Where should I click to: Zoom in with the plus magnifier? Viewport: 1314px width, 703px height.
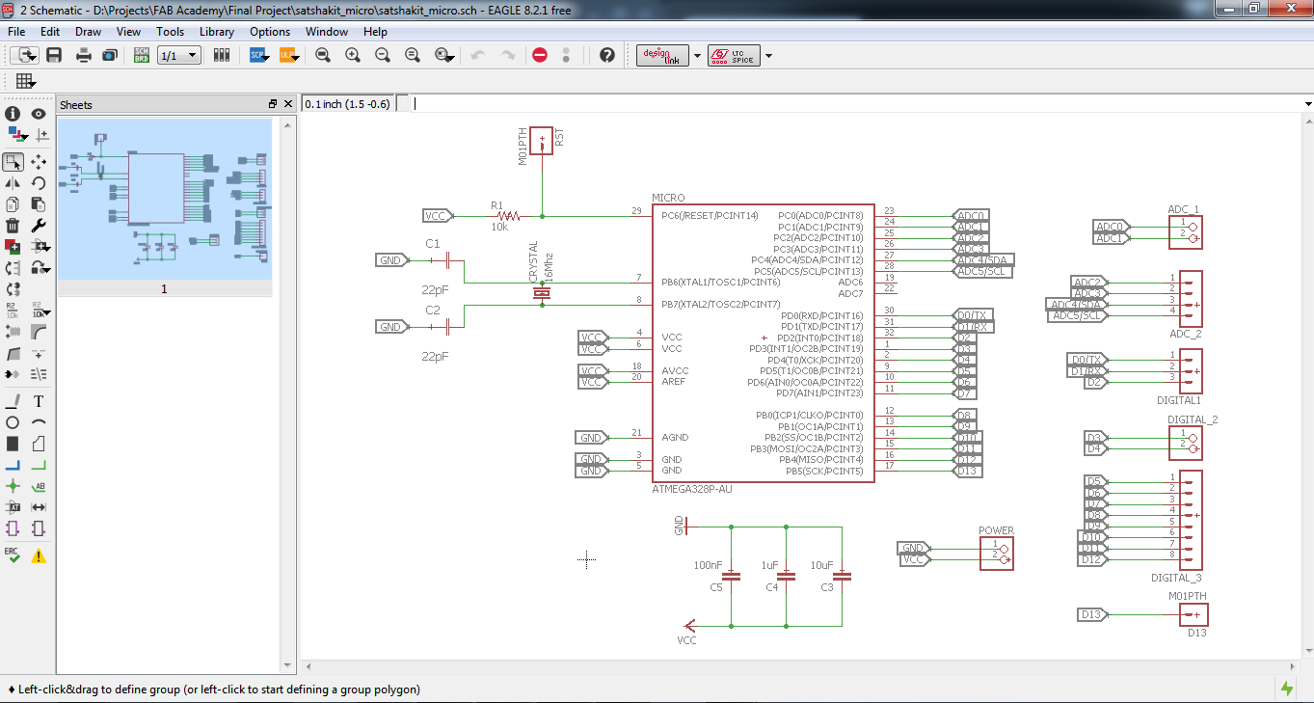(x=353, y=55)
